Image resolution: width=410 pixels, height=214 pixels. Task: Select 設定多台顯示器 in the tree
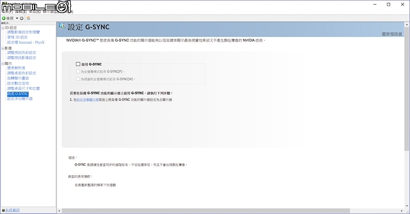tap(20, 99)
